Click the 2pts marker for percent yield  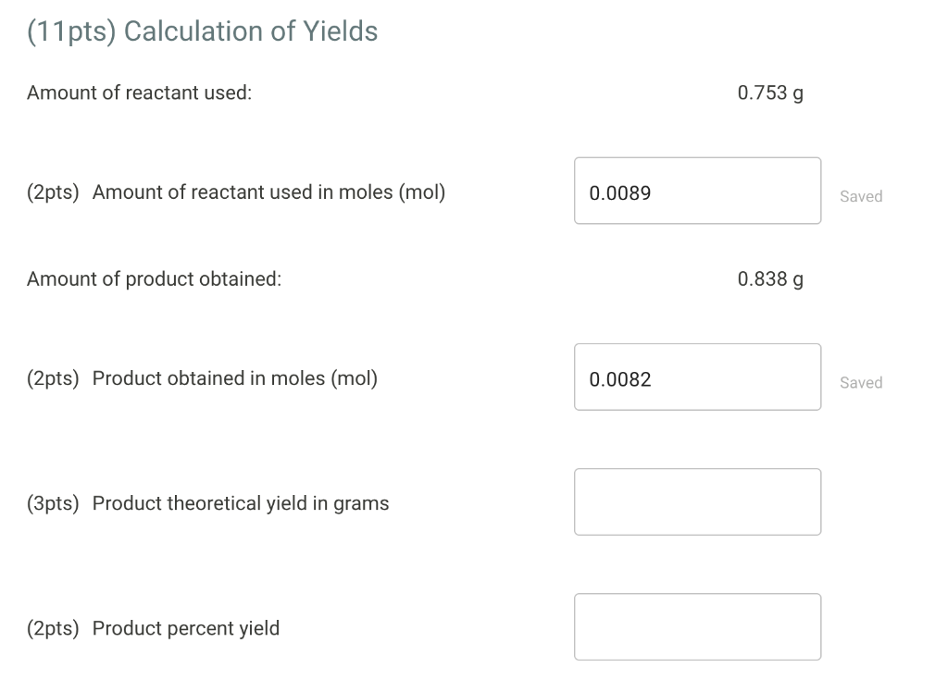(52, 627)
